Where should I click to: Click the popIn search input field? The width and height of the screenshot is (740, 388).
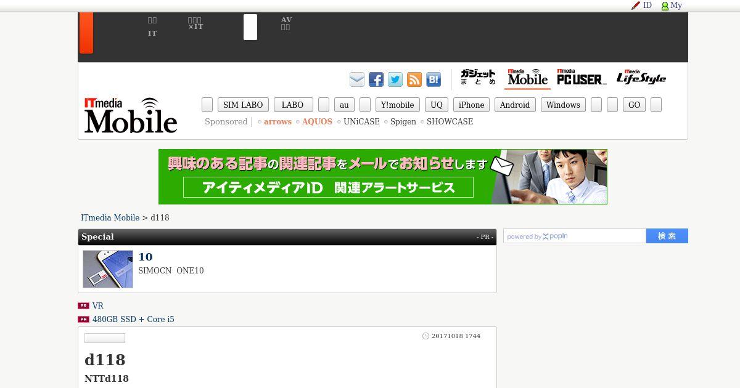tap(575, 236)
